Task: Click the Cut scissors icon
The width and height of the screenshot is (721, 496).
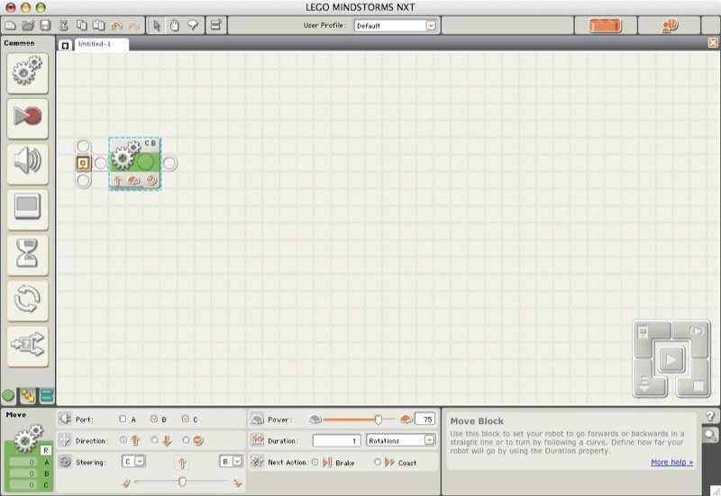Action: 63,25
